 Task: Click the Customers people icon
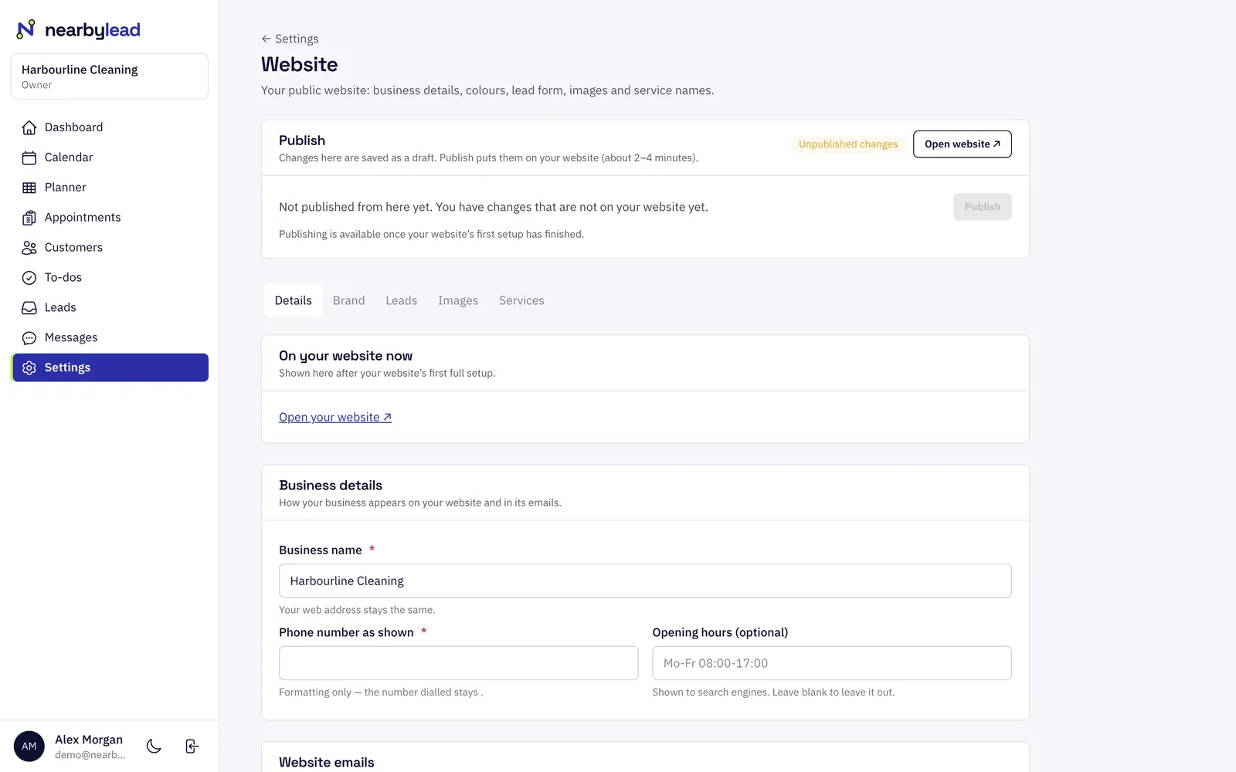point(29,248)
